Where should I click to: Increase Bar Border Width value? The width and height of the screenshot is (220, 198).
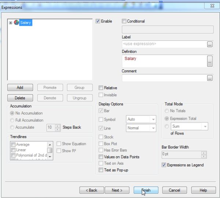pyautogui.click(x=204, y=153)
